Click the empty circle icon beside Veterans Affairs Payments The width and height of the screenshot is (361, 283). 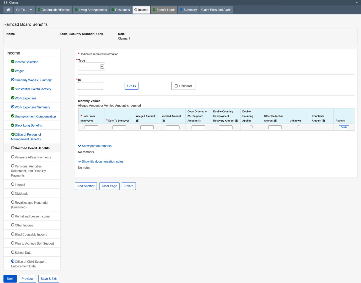[13, 157]
